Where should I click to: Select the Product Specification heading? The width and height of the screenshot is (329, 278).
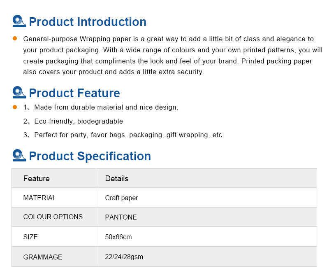[x=90, y=156]
